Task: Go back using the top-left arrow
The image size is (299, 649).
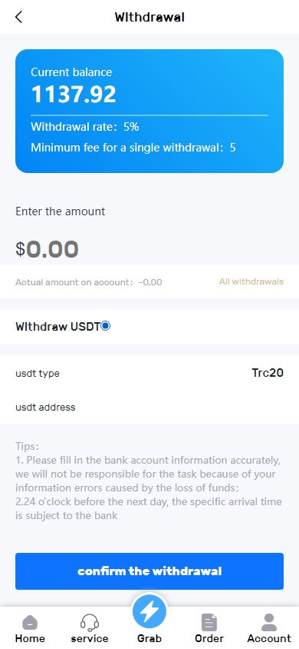Action: pos(18,17)
